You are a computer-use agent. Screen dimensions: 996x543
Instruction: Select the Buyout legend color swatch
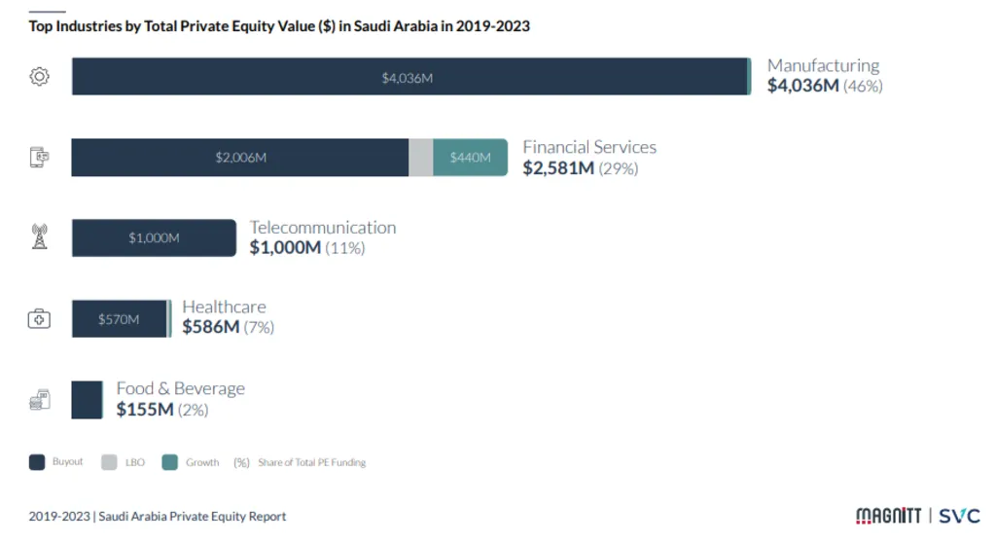pos(37,462)
